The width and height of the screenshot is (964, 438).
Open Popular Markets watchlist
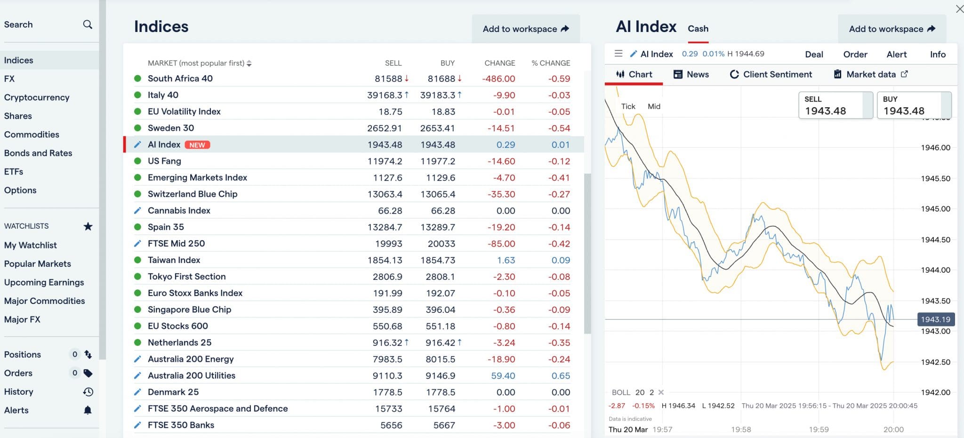pos(38,264)
